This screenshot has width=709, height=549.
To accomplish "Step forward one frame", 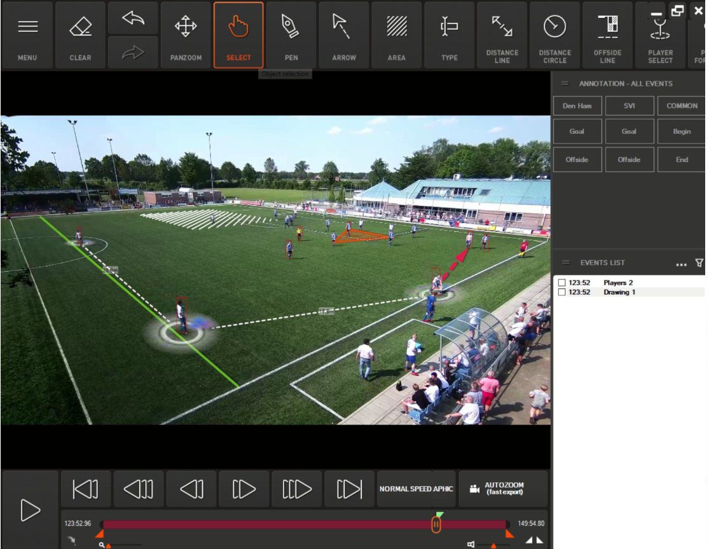I will click(244, 489).
